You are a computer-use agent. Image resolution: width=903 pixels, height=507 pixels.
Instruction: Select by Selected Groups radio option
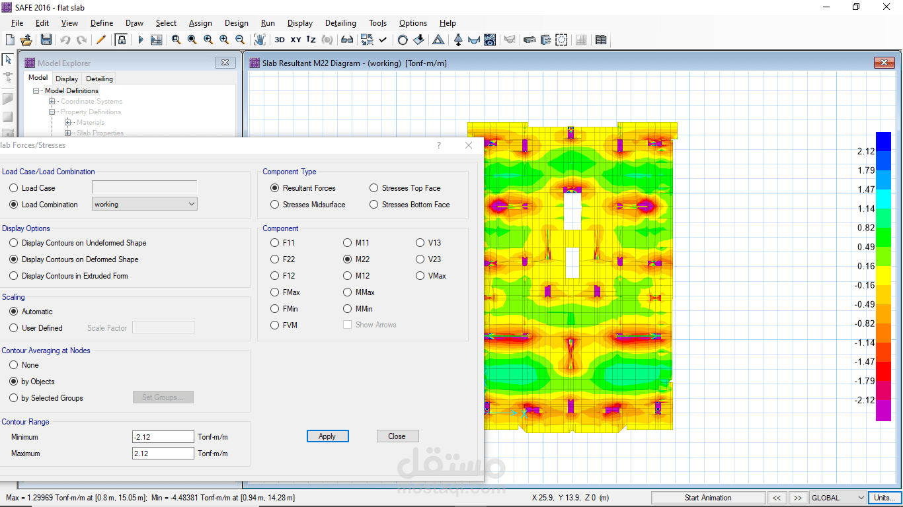point(14,398)
